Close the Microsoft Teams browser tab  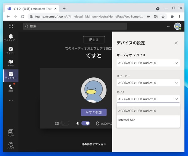point(55,9)
